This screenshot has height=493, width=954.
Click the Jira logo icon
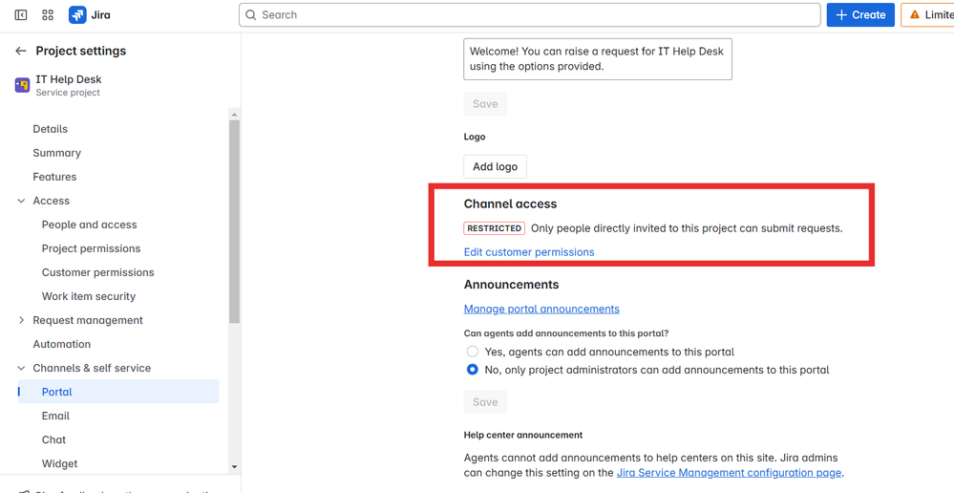[77, 15]
